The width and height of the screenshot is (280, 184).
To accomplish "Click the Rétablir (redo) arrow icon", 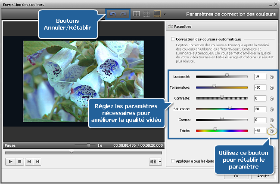I will [124, 14].
